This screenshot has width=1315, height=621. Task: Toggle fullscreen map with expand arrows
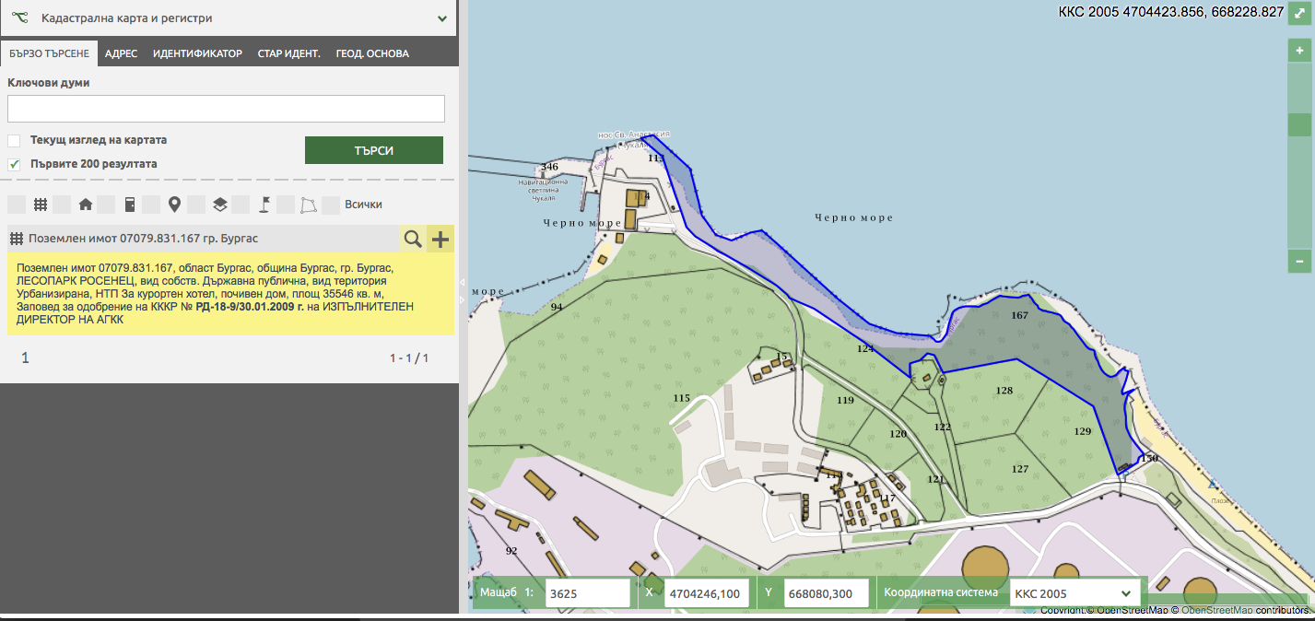(x=1299, y=14)
